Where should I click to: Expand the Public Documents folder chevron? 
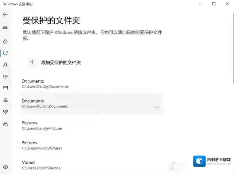[157, 107]
